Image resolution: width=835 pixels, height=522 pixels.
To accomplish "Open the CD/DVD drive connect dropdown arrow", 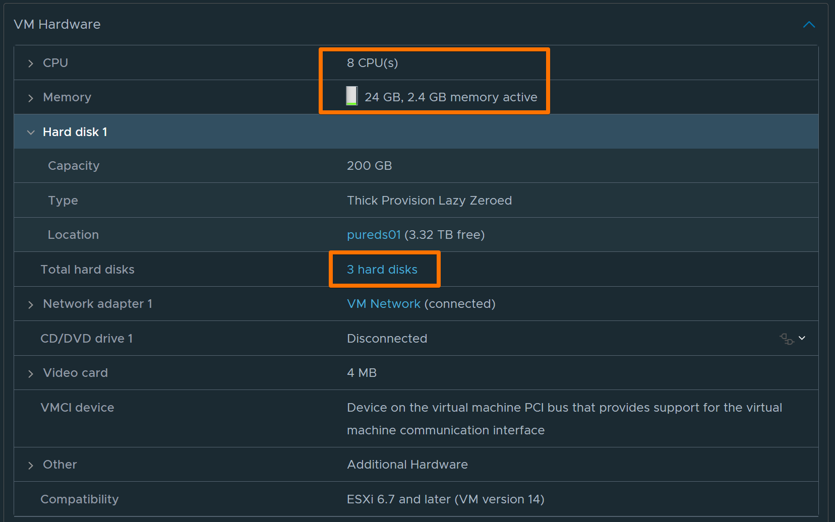I will [802, 338].
